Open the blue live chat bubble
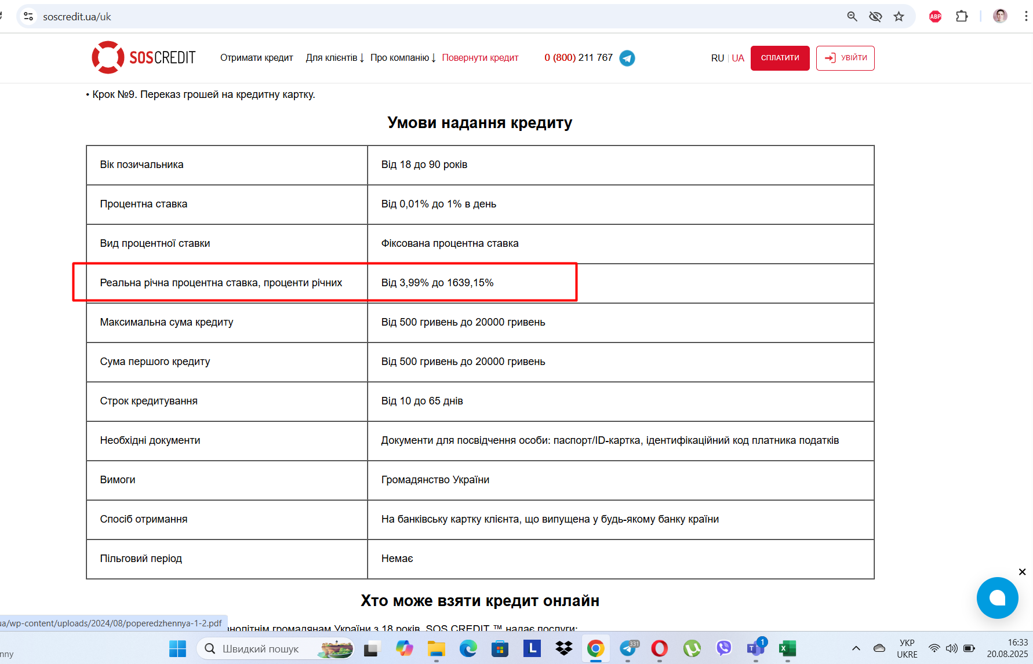The image size is (1033, 664). pyautogui.click(x=997, y=597)
